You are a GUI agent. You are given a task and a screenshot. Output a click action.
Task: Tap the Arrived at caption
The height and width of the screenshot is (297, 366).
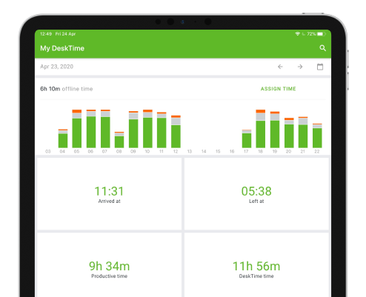pos(109,201)
